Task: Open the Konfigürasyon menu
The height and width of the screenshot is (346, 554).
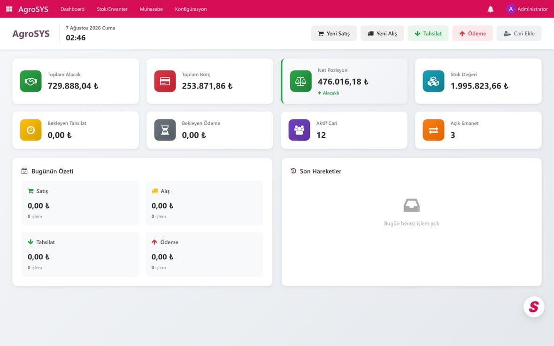Action: [x=191, y=9]
